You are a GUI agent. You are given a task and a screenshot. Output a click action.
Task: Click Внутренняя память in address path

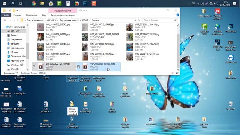69,20
